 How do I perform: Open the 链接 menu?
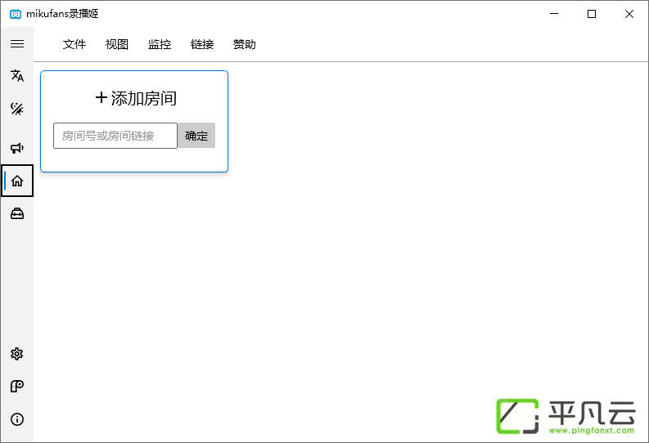pos(202,44)
